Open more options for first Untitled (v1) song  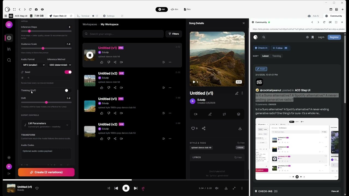coord(170,62)
